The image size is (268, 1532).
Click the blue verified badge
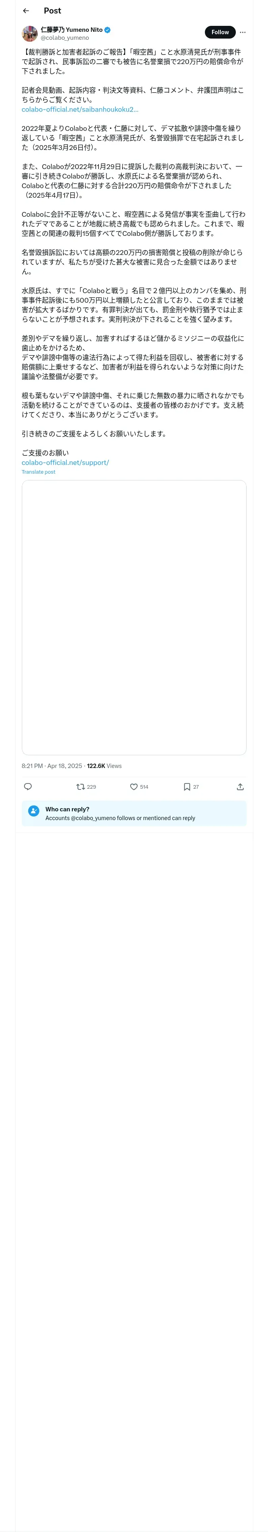pos(108,30)
